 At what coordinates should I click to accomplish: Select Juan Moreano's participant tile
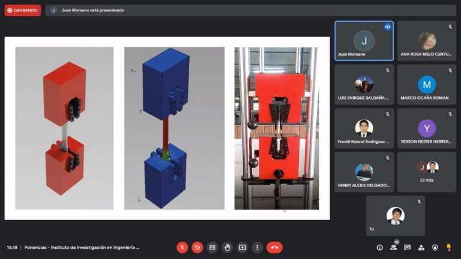coord(364,41)
